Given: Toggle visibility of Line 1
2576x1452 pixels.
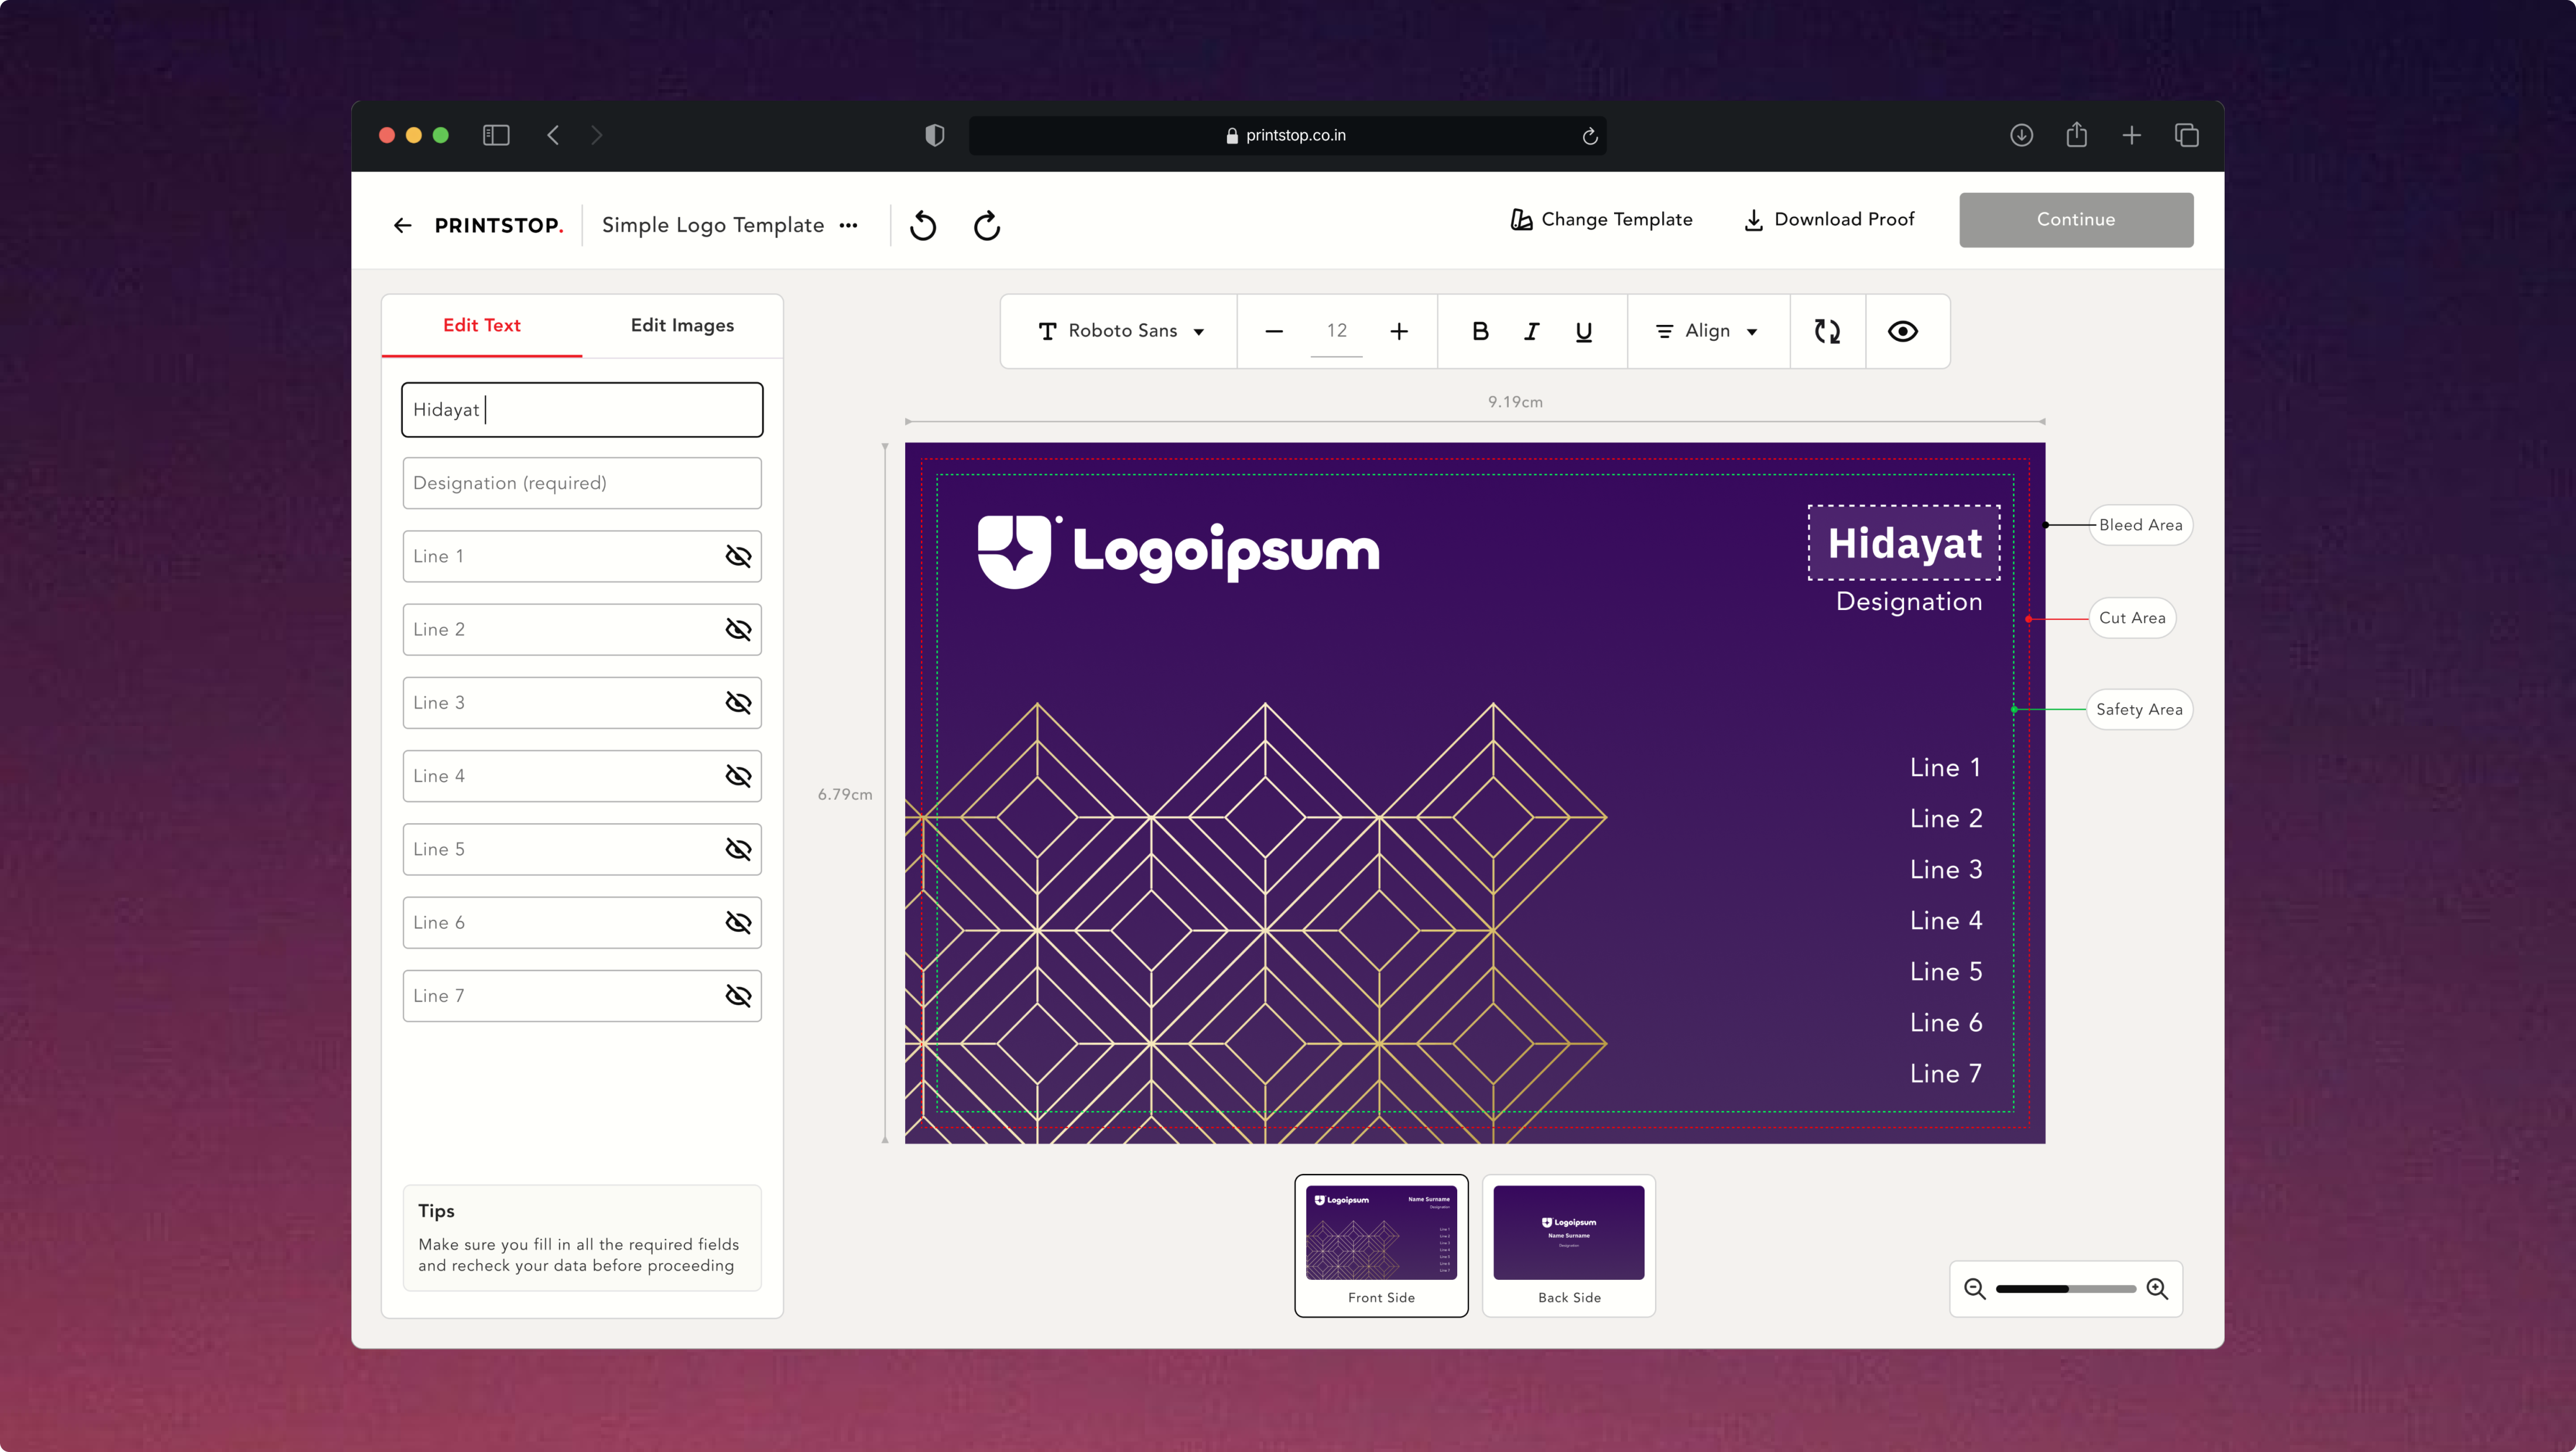Looking at the screenshot, I should 738,556.
